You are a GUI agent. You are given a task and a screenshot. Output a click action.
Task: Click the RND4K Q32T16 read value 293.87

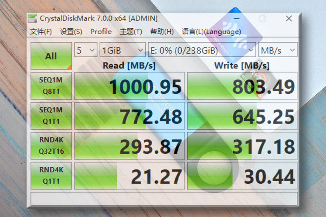(129, 146)
